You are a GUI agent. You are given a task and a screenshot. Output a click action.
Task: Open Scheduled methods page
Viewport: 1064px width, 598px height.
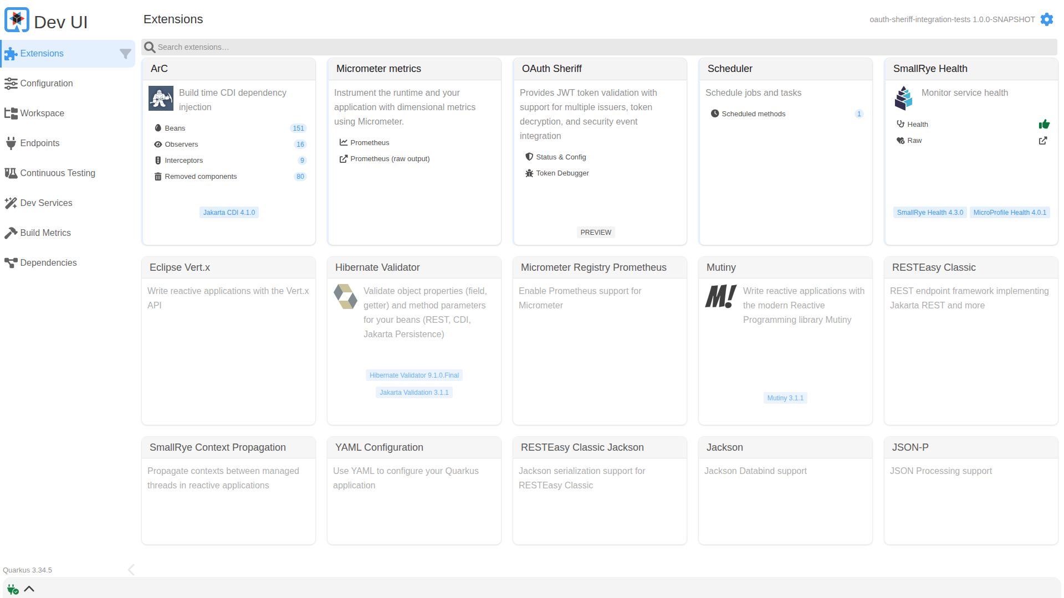point(753,114)
